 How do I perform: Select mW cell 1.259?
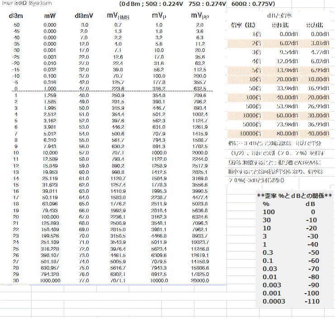coord(50,95)
